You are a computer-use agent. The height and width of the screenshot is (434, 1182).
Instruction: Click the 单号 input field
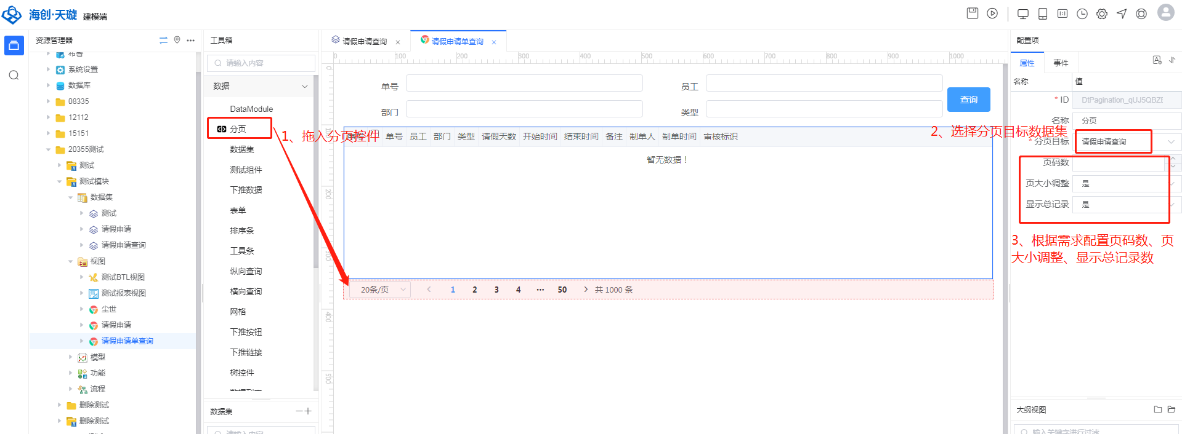point(524,84)
